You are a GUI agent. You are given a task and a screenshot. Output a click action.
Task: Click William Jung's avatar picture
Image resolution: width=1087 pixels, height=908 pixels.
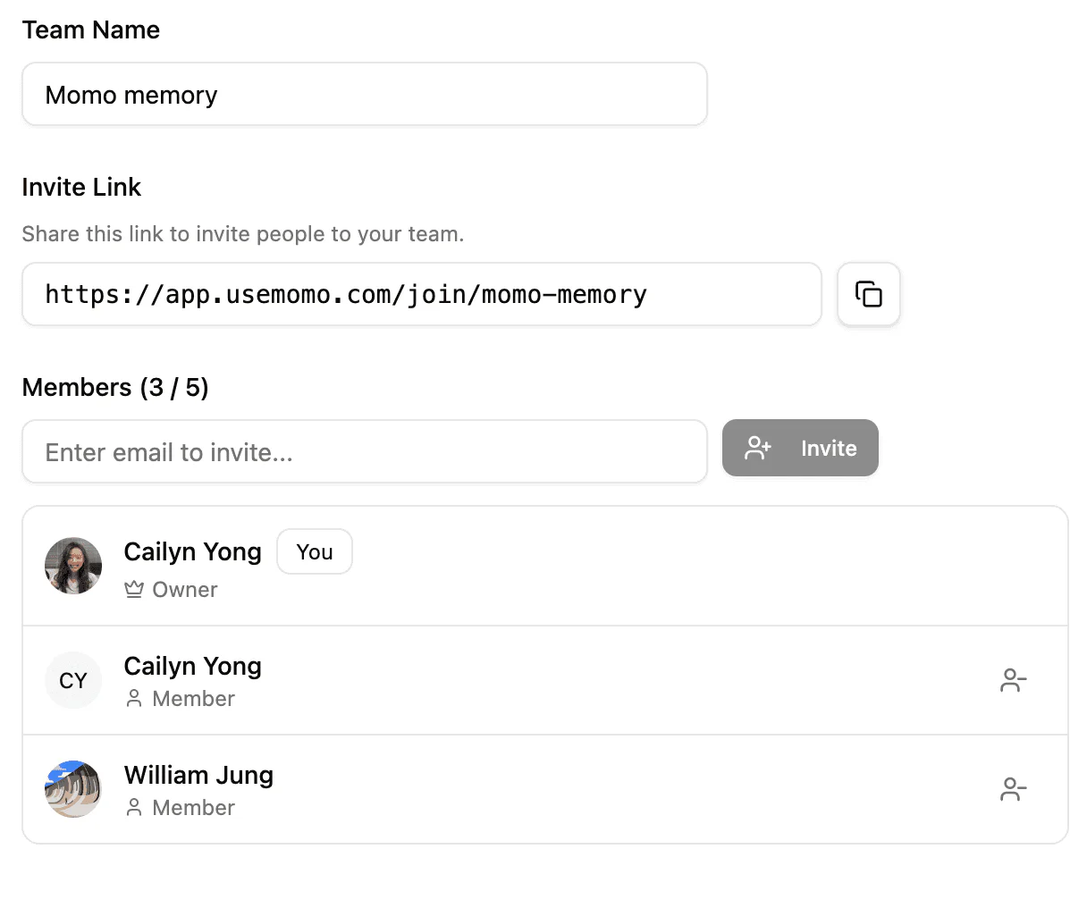pos(73,789)
